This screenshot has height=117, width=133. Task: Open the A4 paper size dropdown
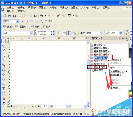pyautogui.click(x=31, y=33)
